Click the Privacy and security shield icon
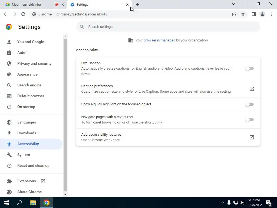277x208 pixels. tap(9, 63)
